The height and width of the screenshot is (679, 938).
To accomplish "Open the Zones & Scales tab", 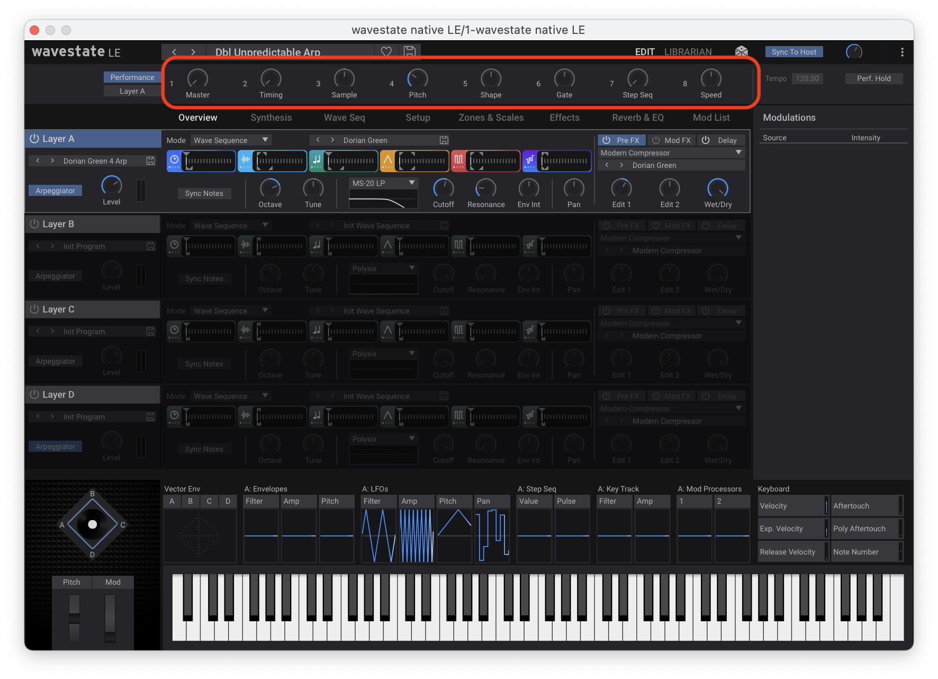I will (x=491, y=118).
